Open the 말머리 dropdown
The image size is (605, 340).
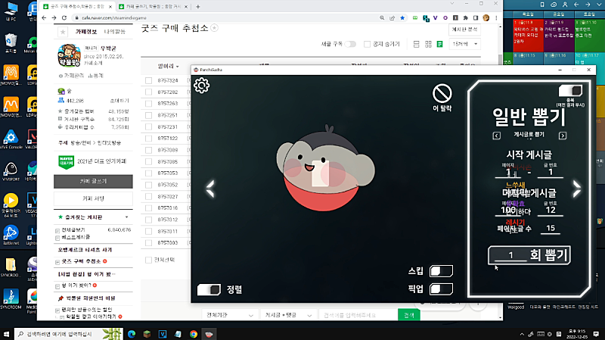click(168, 67)
